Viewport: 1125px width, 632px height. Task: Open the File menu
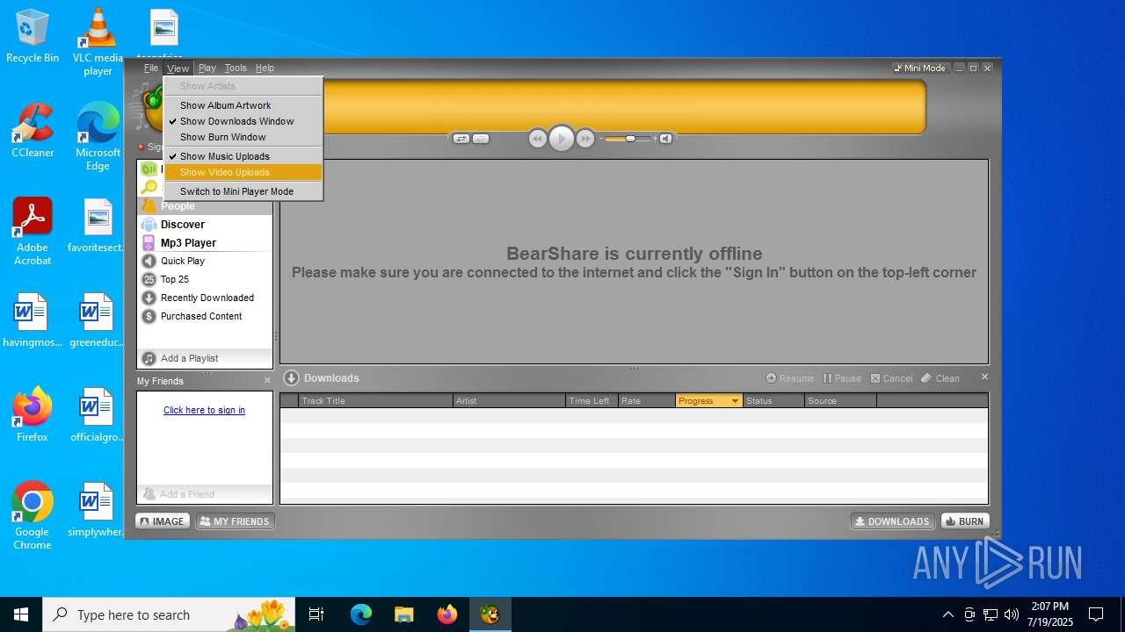151,68
